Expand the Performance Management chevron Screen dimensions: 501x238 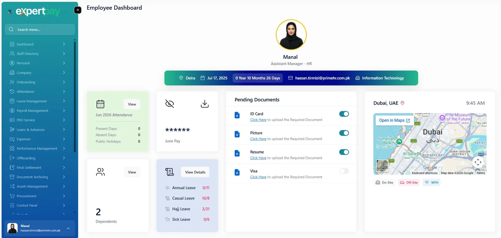coord(64,148)
